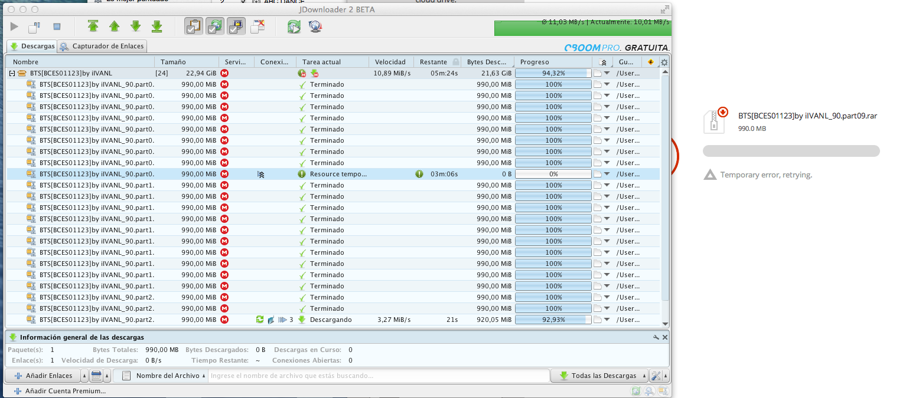
Task: Toggle automatic reconnect
Action: pyautogui.click(x=215, y=26)
